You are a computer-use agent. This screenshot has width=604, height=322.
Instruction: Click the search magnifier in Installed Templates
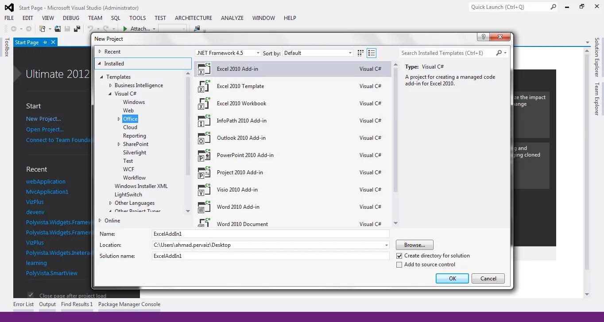pyautogui.click(x=499, y=53)
